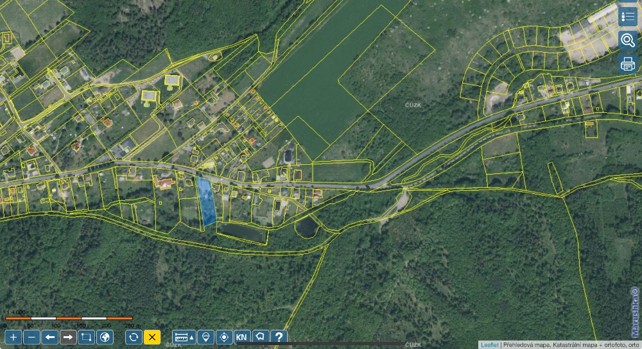This screenshot has height=349, width=642.
Task: Show full extent with globe icon
Action: coord(105,337)
